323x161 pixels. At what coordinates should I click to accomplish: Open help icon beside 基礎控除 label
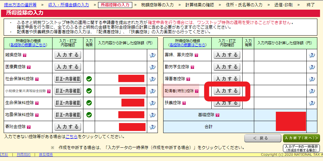[218, 115]
